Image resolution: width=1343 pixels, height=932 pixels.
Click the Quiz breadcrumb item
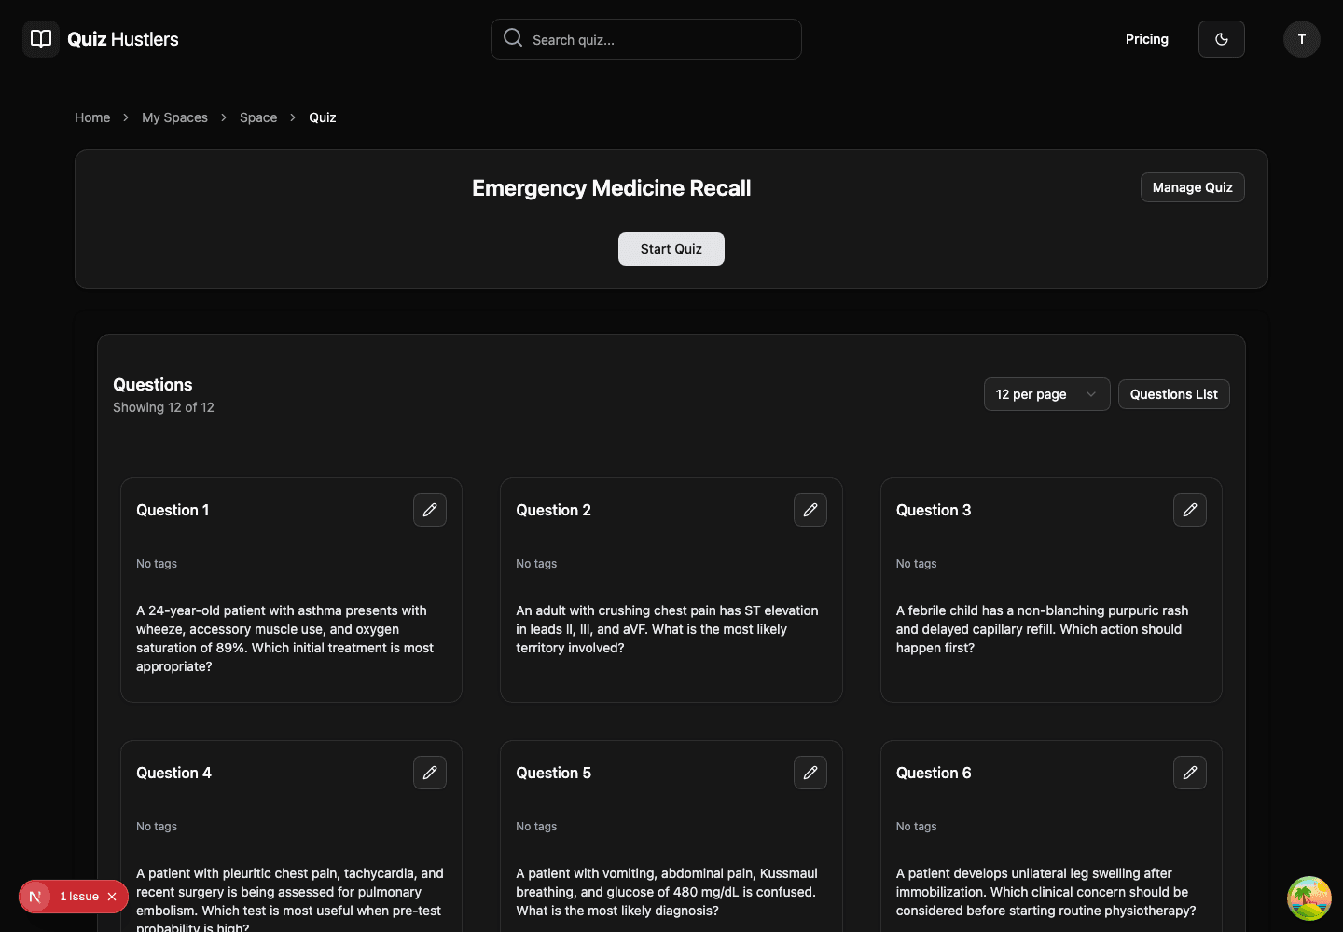click(323, 117)
